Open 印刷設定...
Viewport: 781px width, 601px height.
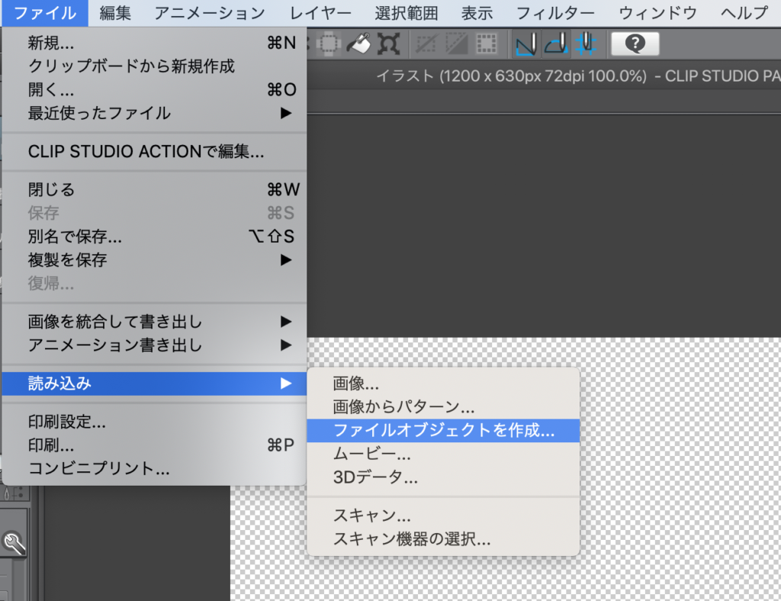click(x=154, y=422)
